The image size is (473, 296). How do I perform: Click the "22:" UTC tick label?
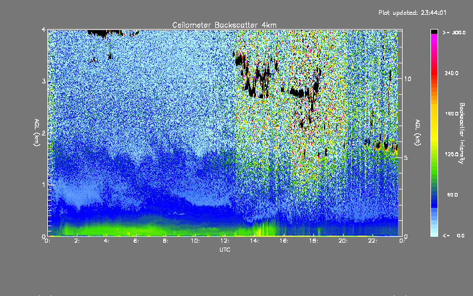(372, 241)
